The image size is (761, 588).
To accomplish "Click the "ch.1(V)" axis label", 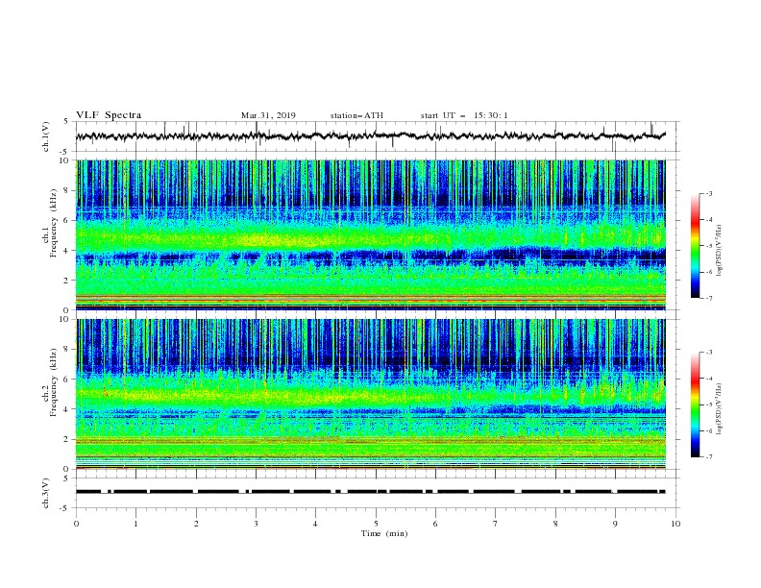I will (46, 136).
